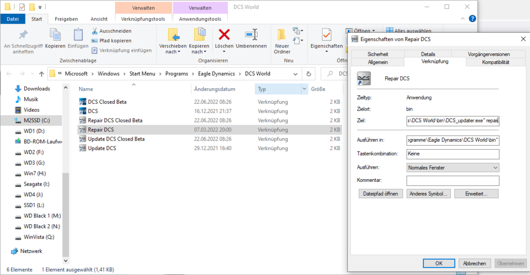Screen dimensions: 530x275
Task: Click the Erweitert... button
Action: point(476,194)
